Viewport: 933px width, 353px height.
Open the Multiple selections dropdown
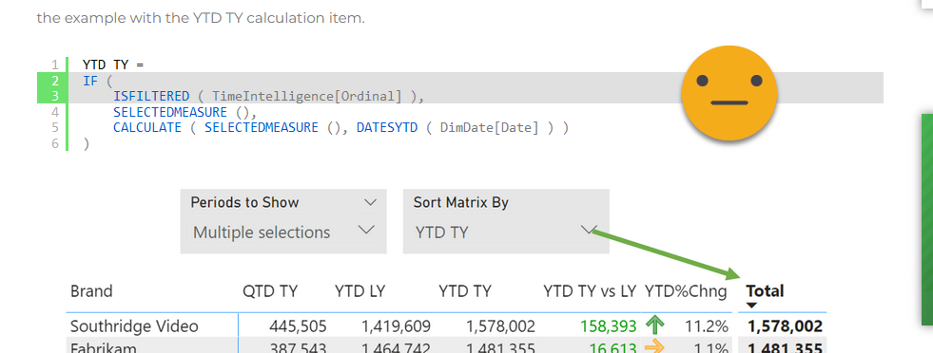(x=283, y=232)
